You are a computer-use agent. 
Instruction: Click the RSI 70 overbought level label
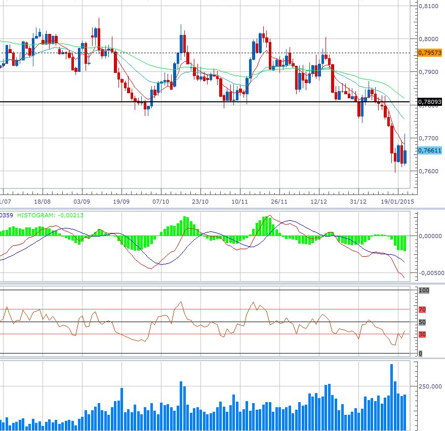click(x=422, y=309)
